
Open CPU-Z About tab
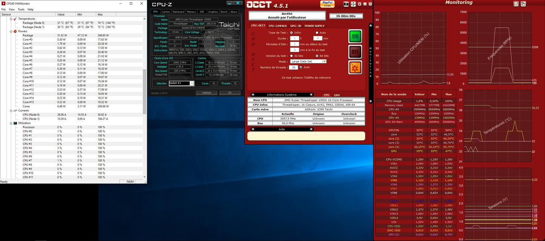point(234,12)
